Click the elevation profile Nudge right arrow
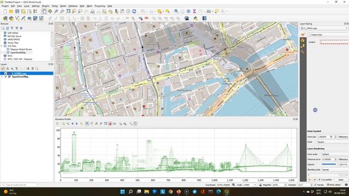Image resolution: width=349 pixels, height=196 pixels. (77, 124)
